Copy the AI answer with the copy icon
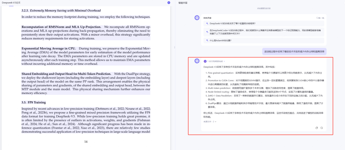The width and height of the screenshot is (345, 150). (317, 128)
